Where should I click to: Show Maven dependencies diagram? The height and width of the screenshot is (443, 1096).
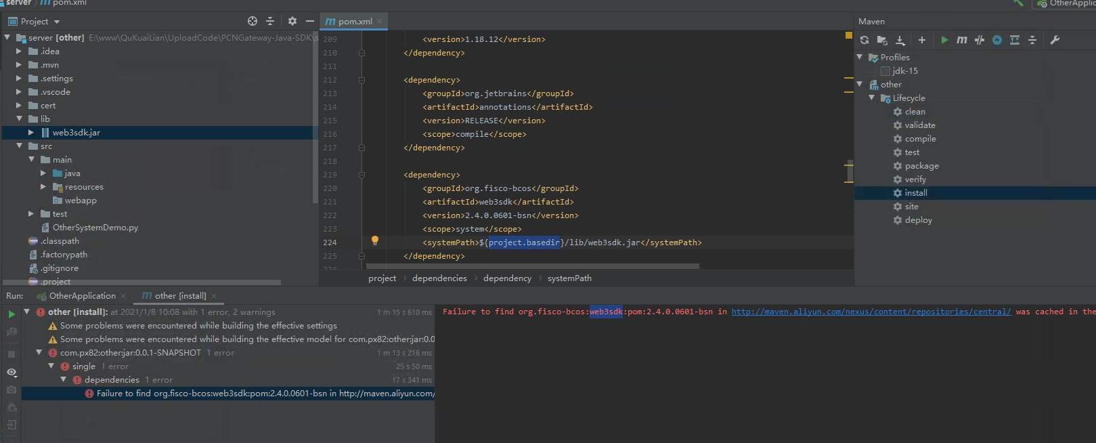point(1015,40)
